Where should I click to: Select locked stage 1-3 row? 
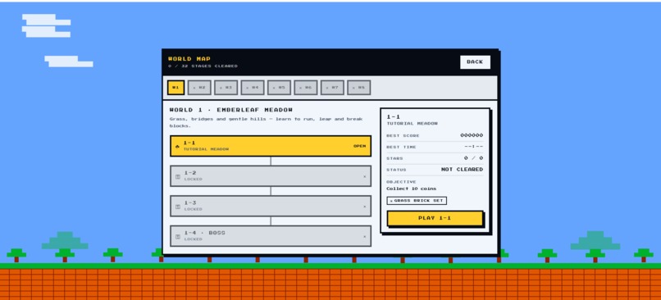(271, 206)
